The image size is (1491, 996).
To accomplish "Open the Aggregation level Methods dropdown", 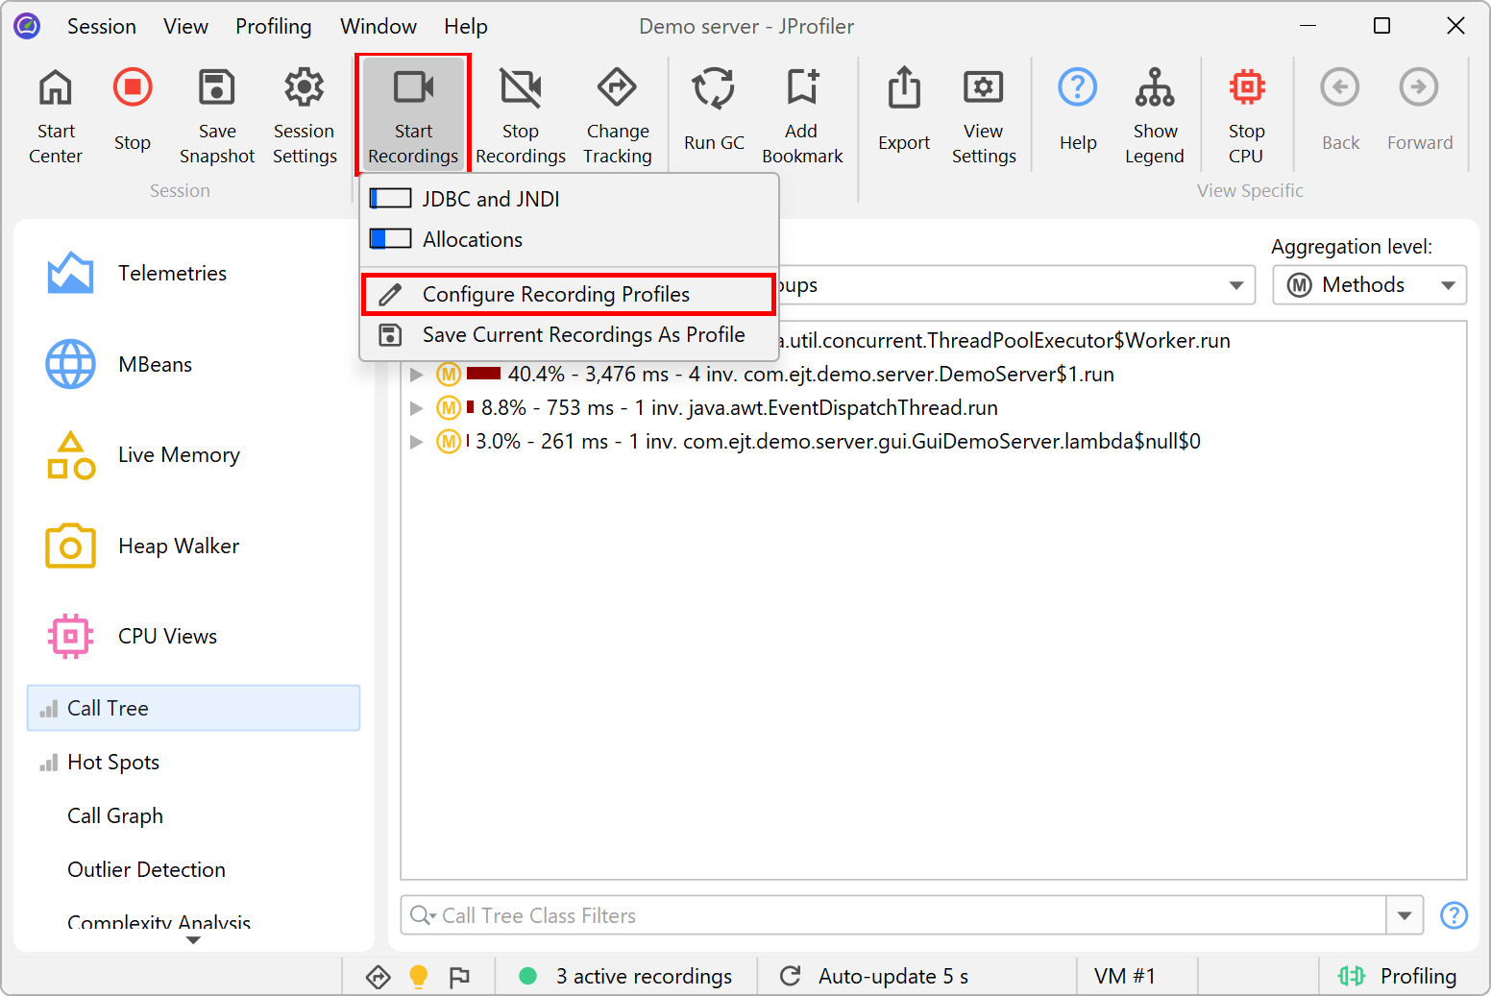I will (x=1370, y=285).
